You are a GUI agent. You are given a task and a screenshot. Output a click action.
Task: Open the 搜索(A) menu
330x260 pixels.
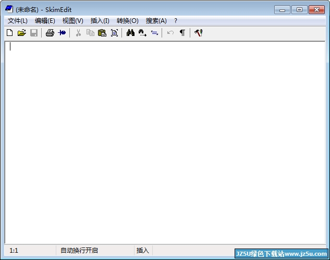156,21
